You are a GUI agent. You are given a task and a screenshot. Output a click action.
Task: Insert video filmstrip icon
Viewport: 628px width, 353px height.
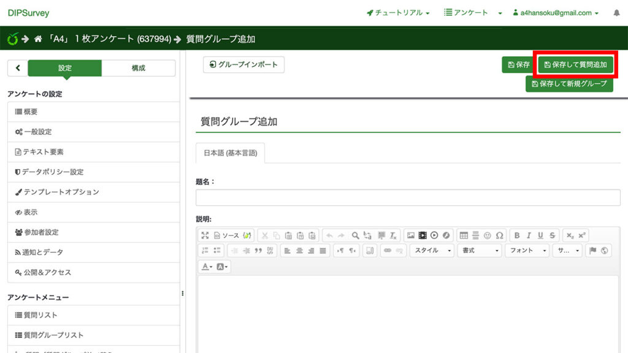point(423,235)
